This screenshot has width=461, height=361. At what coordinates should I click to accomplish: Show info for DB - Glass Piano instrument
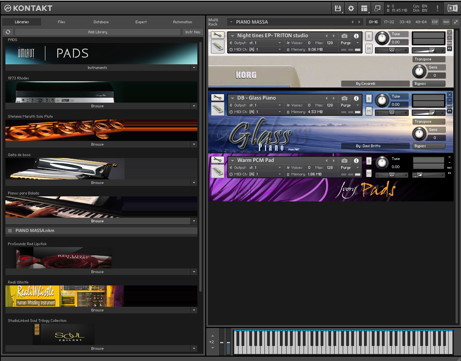tap(356, 98)
